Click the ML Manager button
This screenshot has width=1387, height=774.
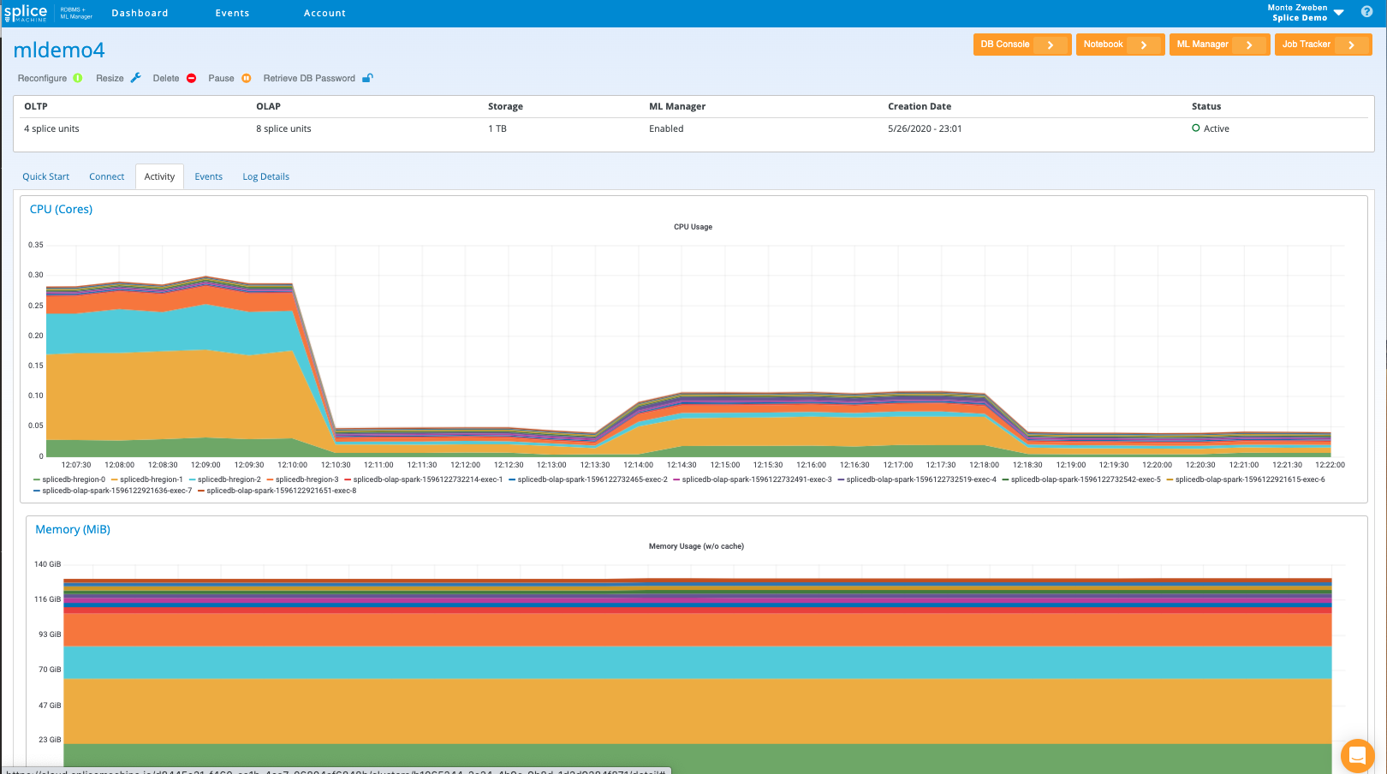[x=1219, y=45]
